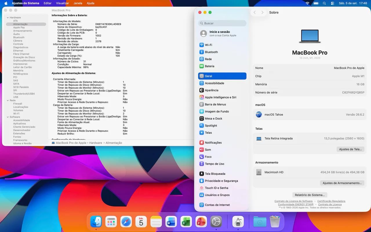Open Notificações settings
The height and width of the screenshot is (232, 371).
tap(222, 143)
